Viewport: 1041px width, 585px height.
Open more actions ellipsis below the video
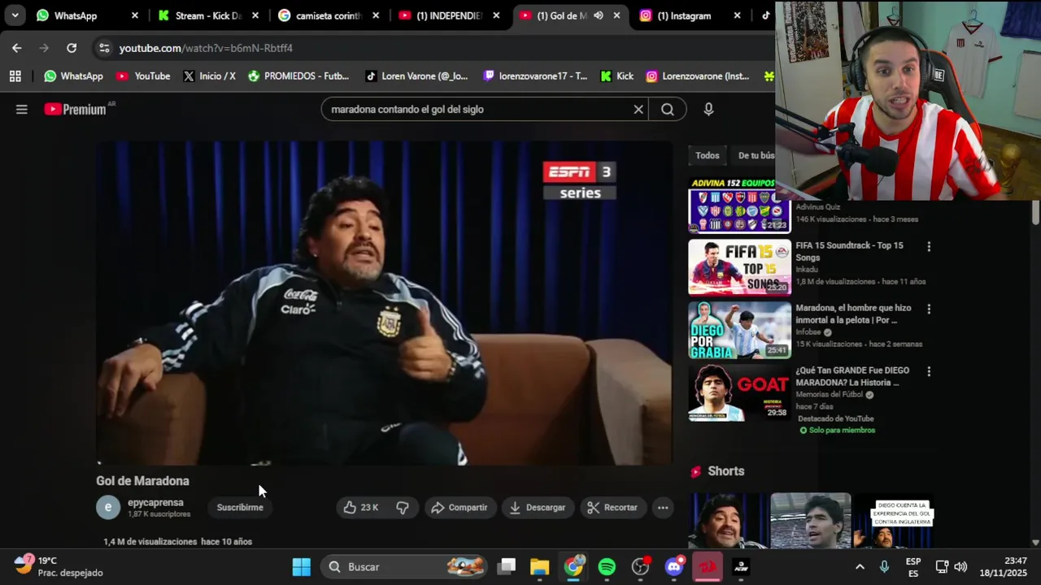pyautogui.click(x=663, y=507)
